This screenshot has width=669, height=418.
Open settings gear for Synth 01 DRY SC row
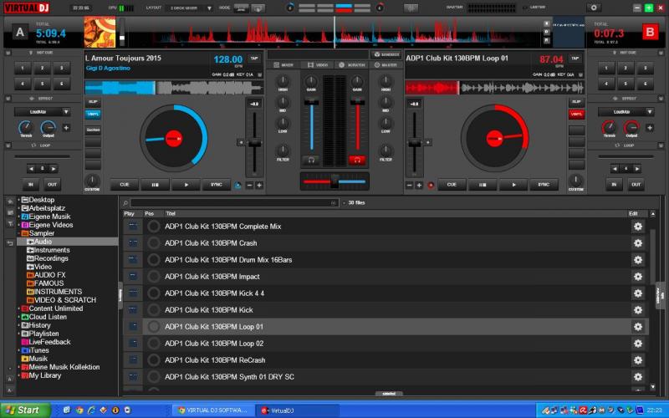(x=638, y=377)
